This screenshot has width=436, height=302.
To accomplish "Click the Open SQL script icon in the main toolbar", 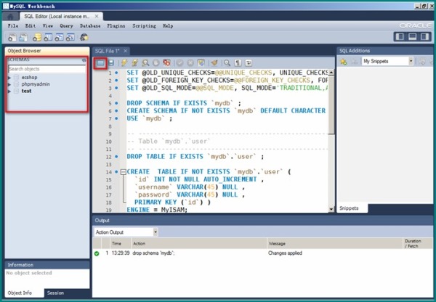I will tap(23, 37).
